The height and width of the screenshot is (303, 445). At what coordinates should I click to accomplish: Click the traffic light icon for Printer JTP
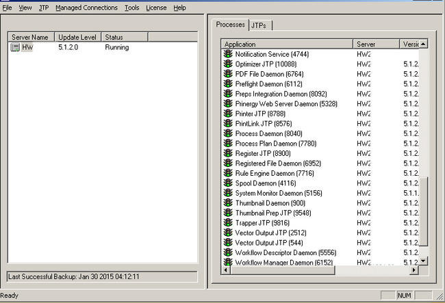point(228,114)
